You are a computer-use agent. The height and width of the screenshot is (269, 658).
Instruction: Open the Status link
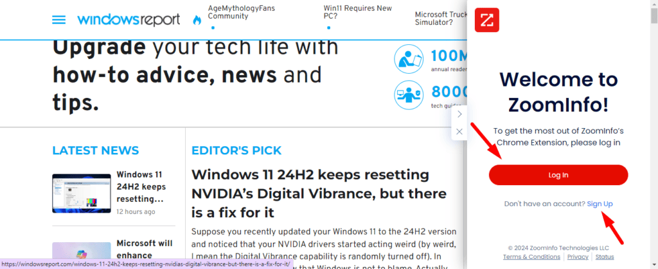(x=605, y=257)
